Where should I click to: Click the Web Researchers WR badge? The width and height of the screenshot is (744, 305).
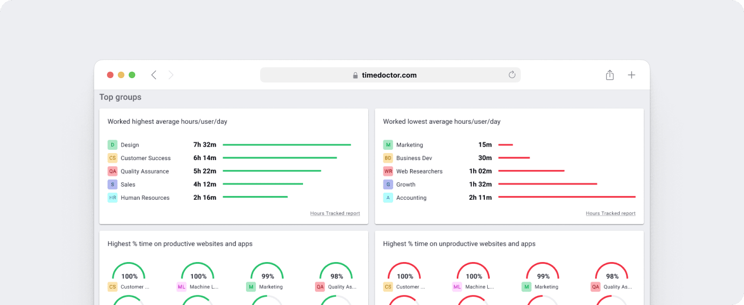[388, 171]
